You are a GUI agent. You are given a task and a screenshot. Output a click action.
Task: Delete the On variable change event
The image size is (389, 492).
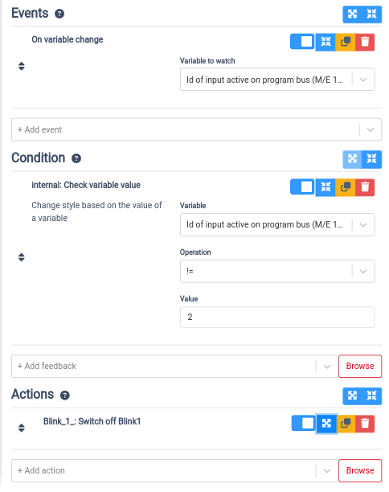click(x=365, y=42)
